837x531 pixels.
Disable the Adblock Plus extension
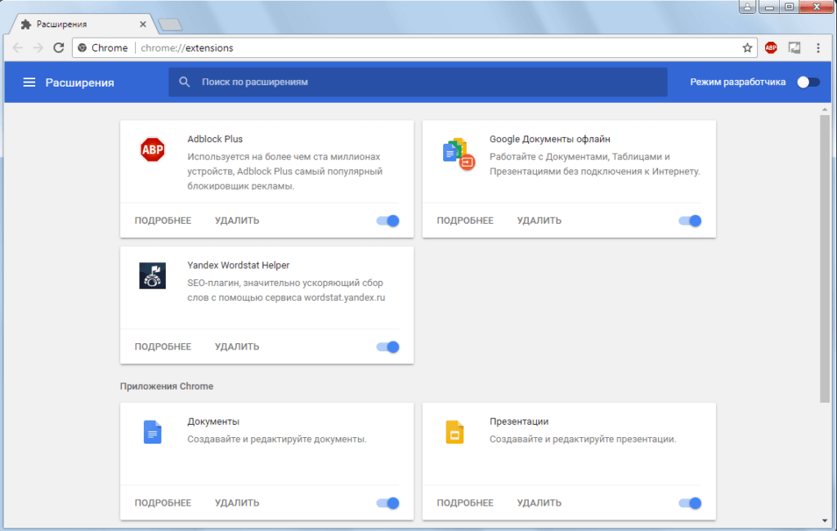388,221
